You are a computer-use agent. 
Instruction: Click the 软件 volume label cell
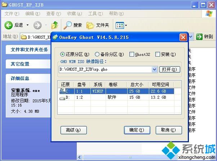(x=116, y=97)
